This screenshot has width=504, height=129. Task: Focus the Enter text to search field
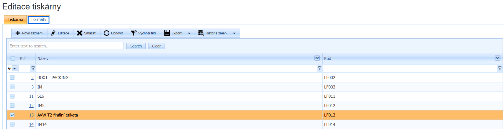tap(66, 46)
